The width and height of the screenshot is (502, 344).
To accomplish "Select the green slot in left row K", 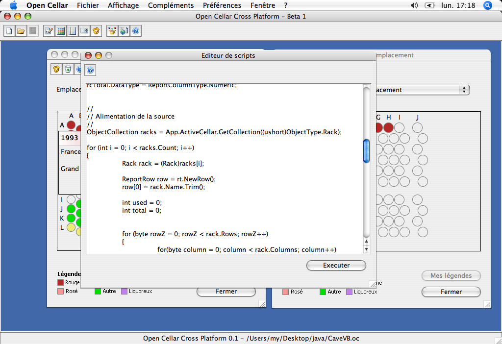I will [71, 218].
